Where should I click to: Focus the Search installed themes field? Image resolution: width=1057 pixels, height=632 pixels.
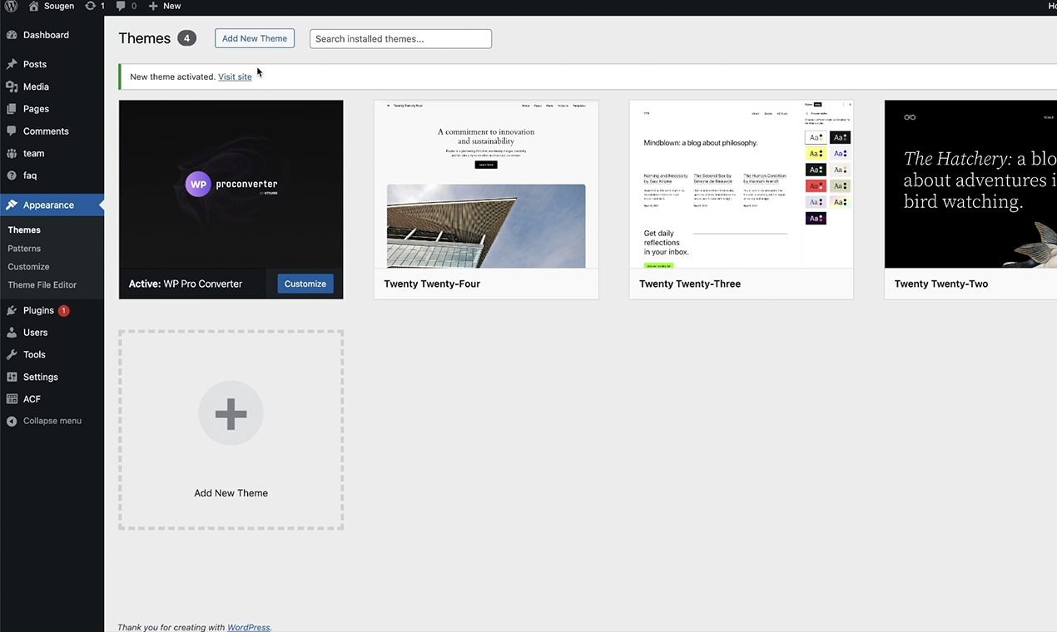(x=400, y=38)
